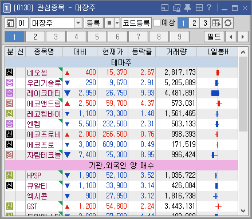Select the 기관,외국인 양 매수 section header
Viewport: 252px width, 219px height.
[121, 165]
